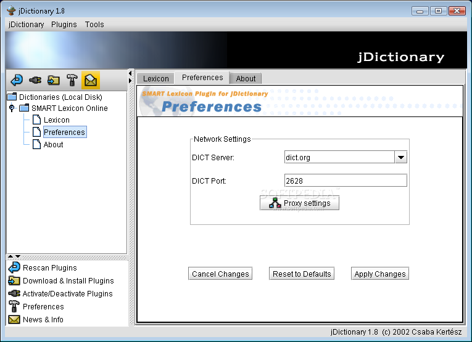Select the Preferences tab
The width and height of the screenshot is (472, 342).
coord(202,78)
